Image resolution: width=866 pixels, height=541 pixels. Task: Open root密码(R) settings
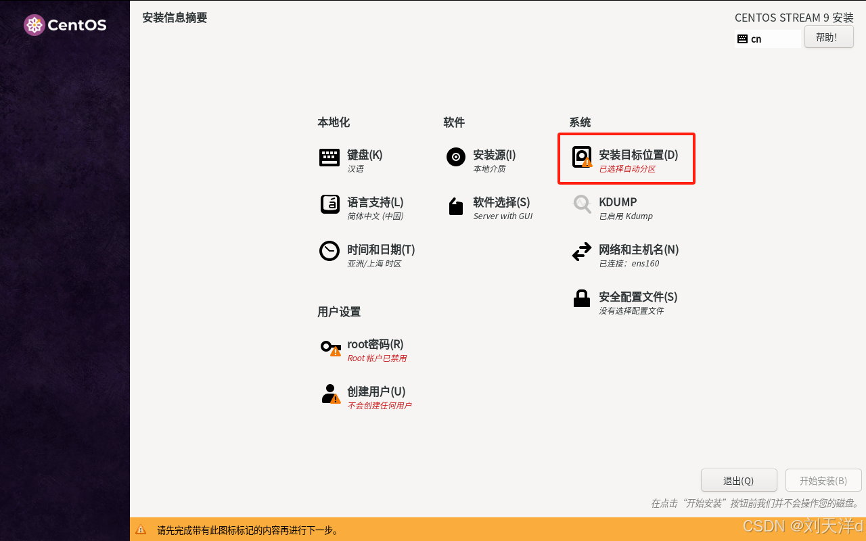point(375,344)
